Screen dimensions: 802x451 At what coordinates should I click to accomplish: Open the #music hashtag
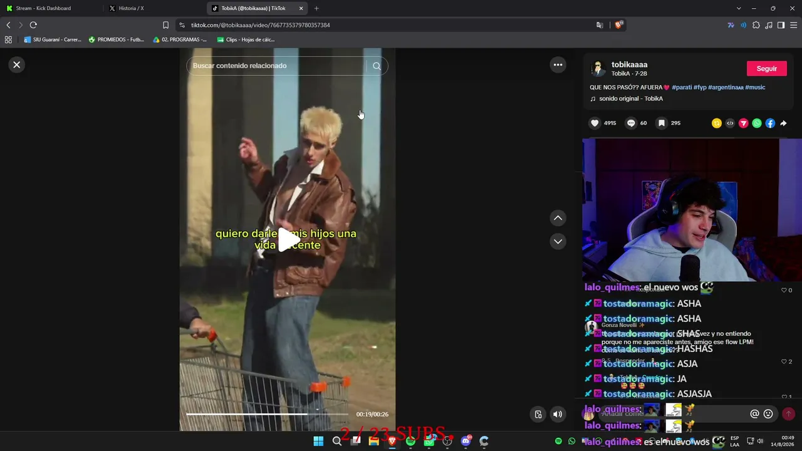[755, 87]
